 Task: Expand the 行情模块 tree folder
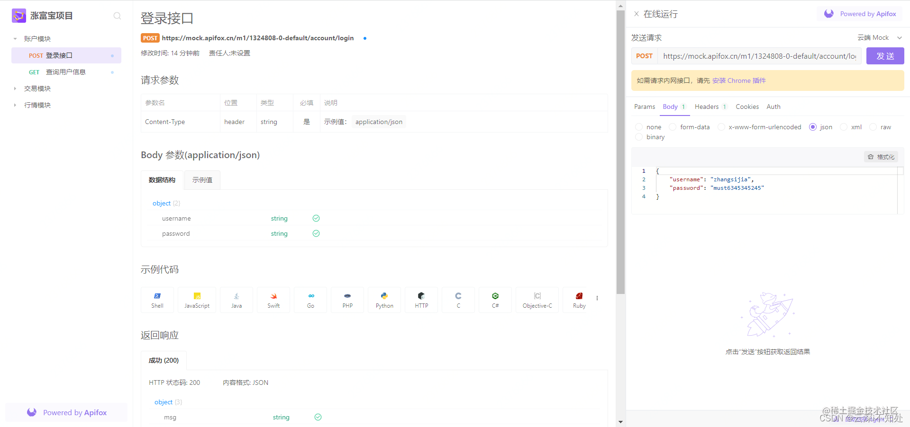15,105
